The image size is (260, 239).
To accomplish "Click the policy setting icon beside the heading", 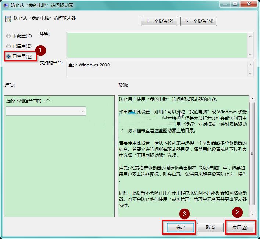I will click(8, 19).
